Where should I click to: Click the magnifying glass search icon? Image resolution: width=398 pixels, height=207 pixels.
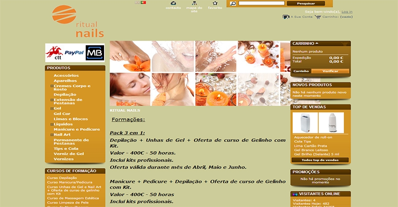point(233,4)
